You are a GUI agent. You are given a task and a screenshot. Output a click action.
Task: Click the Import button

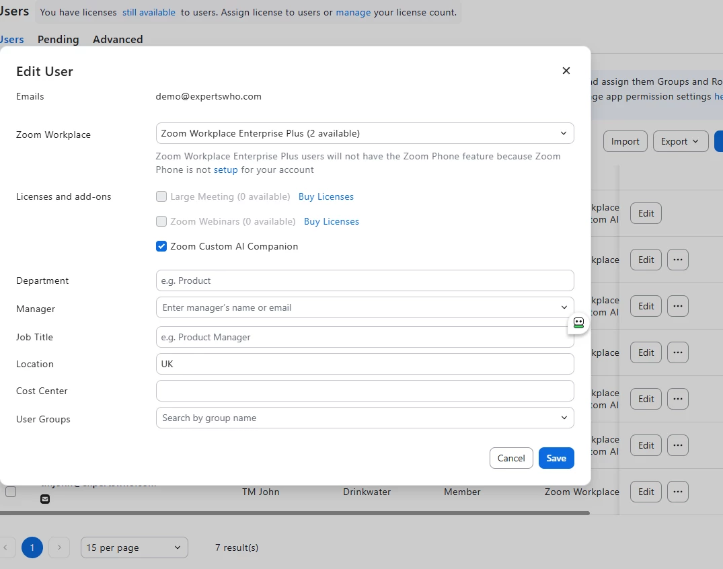click(625, 141)
